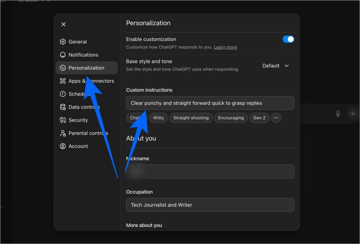Screen dimensions: 360x244
Task: Open the Learn more link
Action: (x=225, y=47)
